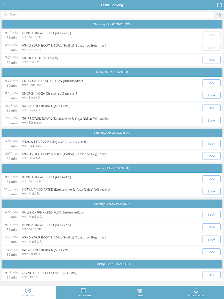Book the Heavily Meditated class
The width and height of the screenshot is (224, 299).
[211, 191]
